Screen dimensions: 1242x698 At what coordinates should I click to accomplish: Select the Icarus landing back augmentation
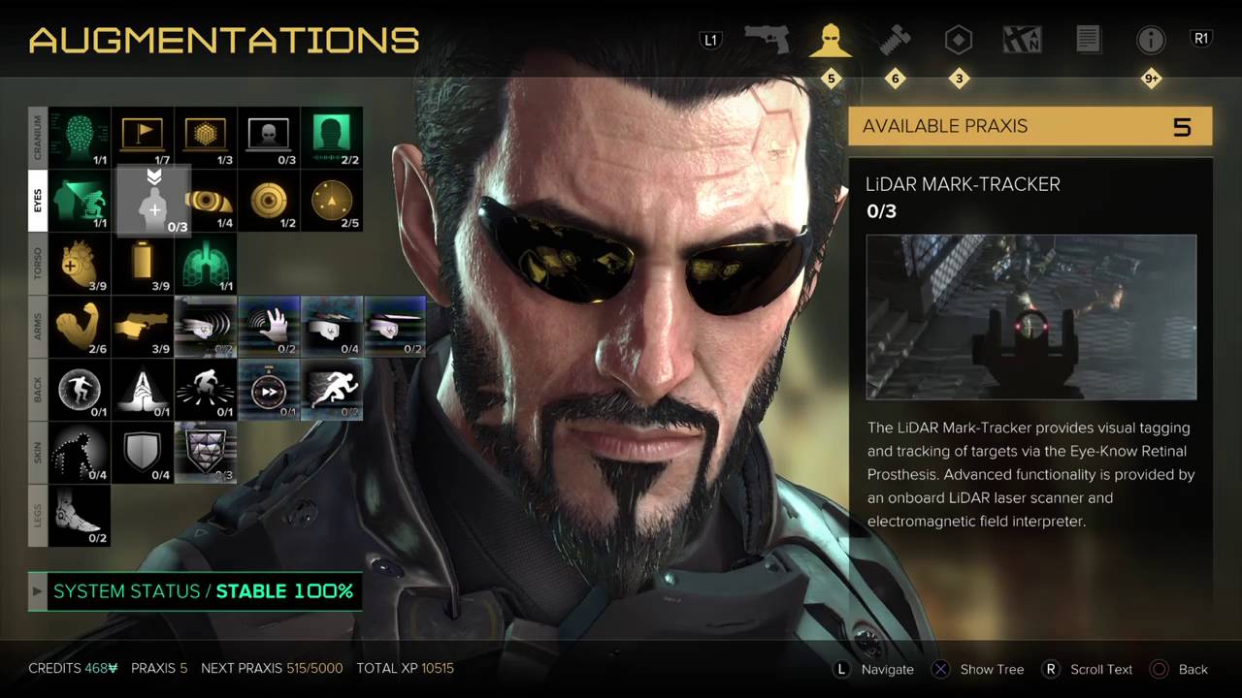(x=142, y=390)
